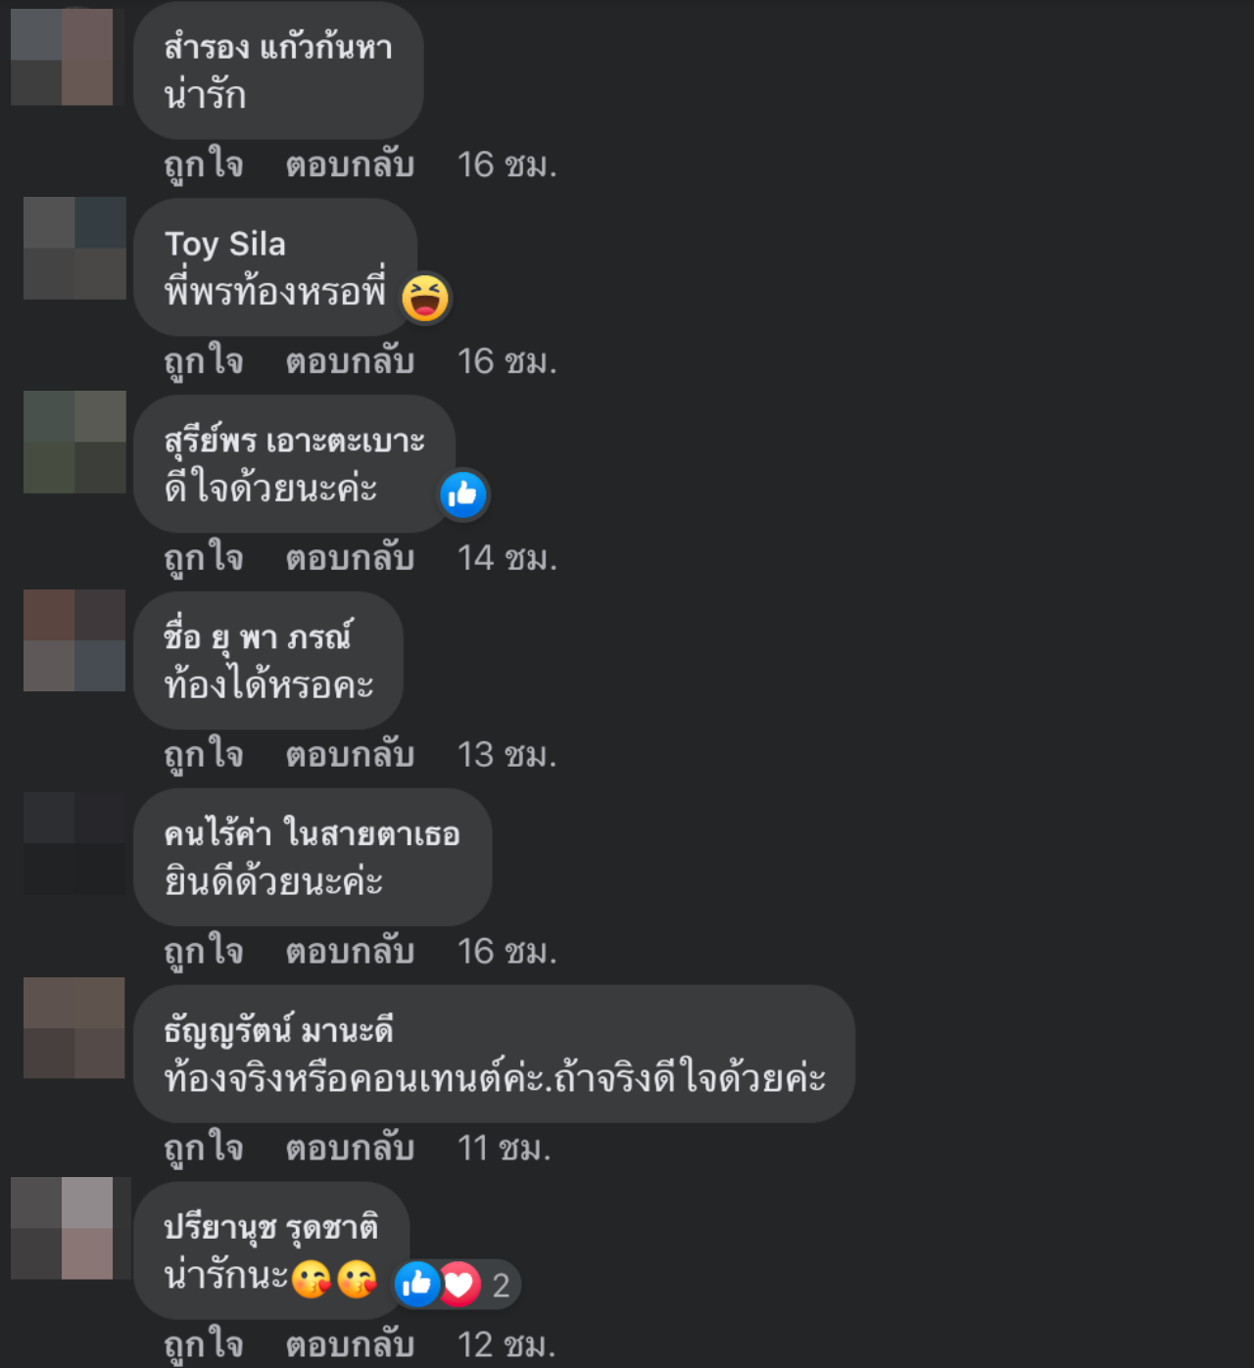The height and width of the screenshot is (1368, 1254).
Task: Reply to ชื่อ ยุ พา ภรณ์'s comment
Action: 350,755
